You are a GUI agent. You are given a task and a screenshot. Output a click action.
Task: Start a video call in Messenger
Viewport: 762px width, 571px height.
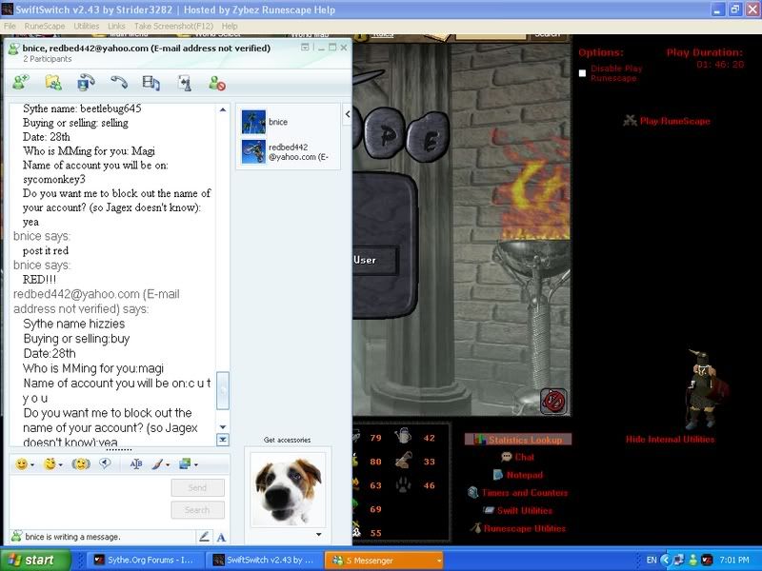point(86,83)
